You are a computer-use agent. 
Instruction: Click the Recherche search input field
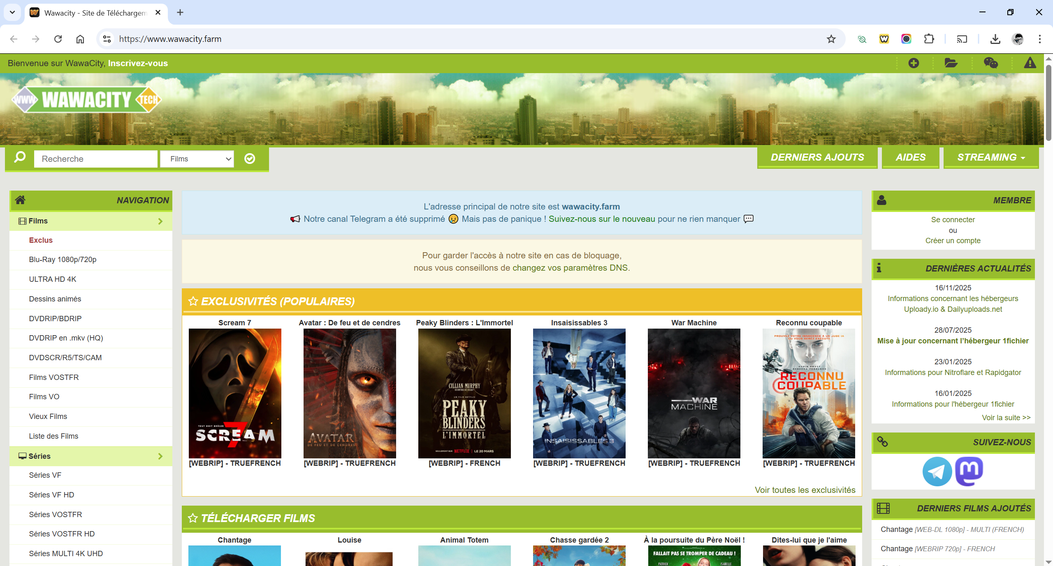pyautogui.click(x=95, y=159)
